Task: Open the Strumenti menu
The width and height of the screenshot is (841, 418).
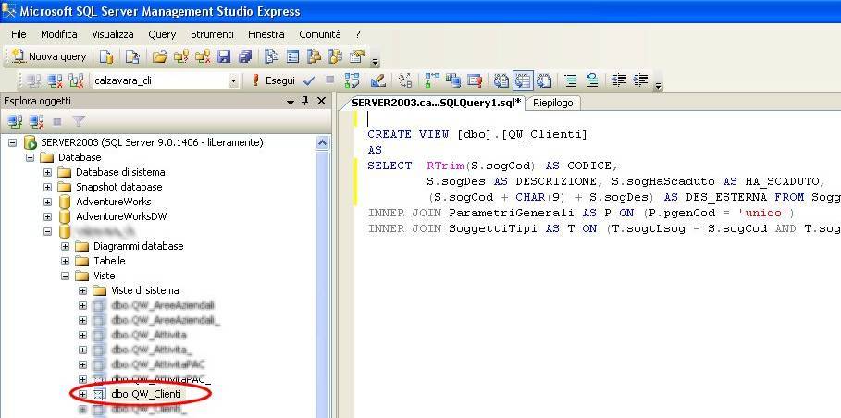Action: pyautogui.click(x=212, y=34)
